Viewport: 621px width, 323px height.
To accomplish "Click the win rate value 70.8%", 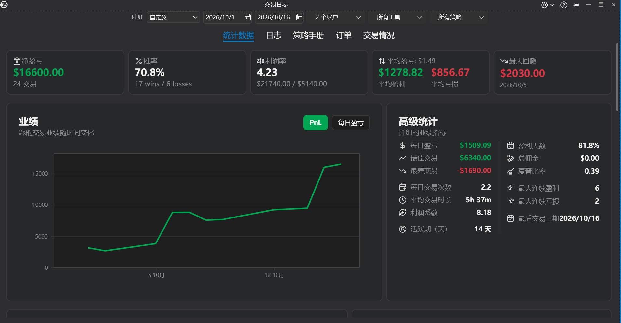I will point(150,72).
